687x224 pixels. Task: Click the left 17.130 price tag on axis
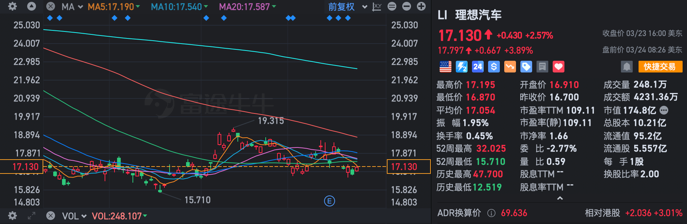pyautogui.click(x=22, y=167)
